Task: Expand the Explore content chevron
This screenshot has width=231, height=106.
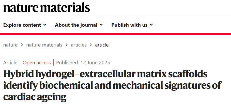Action: coord(45,25)
